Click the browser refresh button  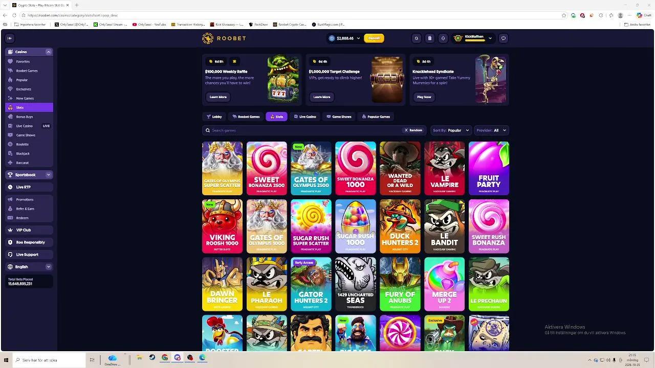pyautogui.click(x=14, y=15)
